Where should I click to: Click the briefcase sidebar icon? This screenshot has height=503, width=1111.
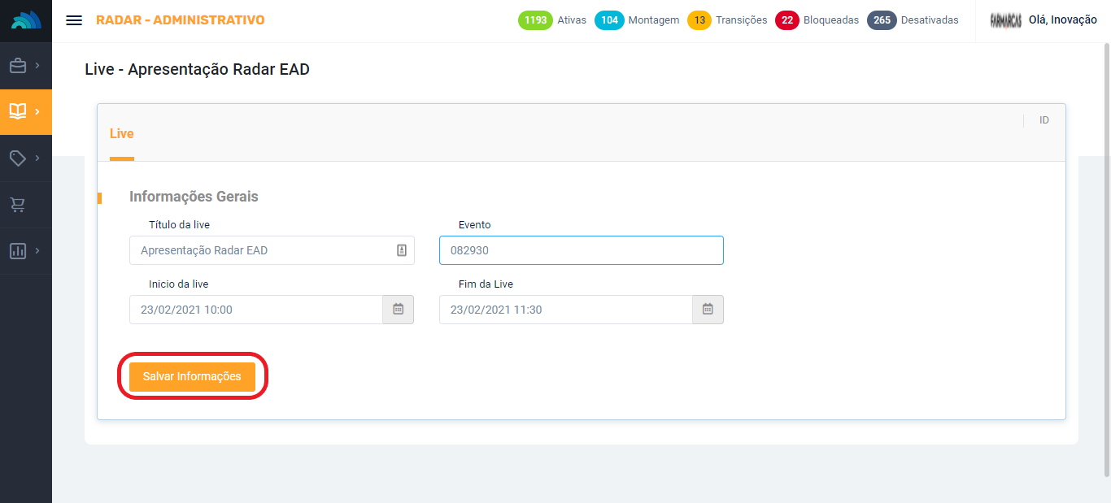(18, 66)
